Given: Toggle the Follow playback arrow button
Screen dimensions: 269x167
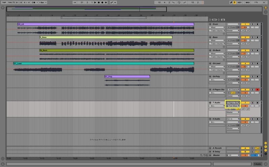Looking at the screenshot, I should 75,2.
